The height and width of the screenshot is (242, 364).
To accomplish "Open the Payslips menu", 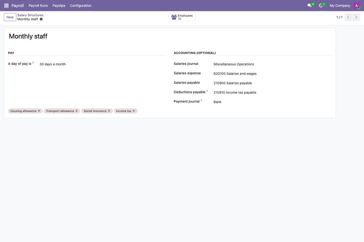I will (59, 6).
